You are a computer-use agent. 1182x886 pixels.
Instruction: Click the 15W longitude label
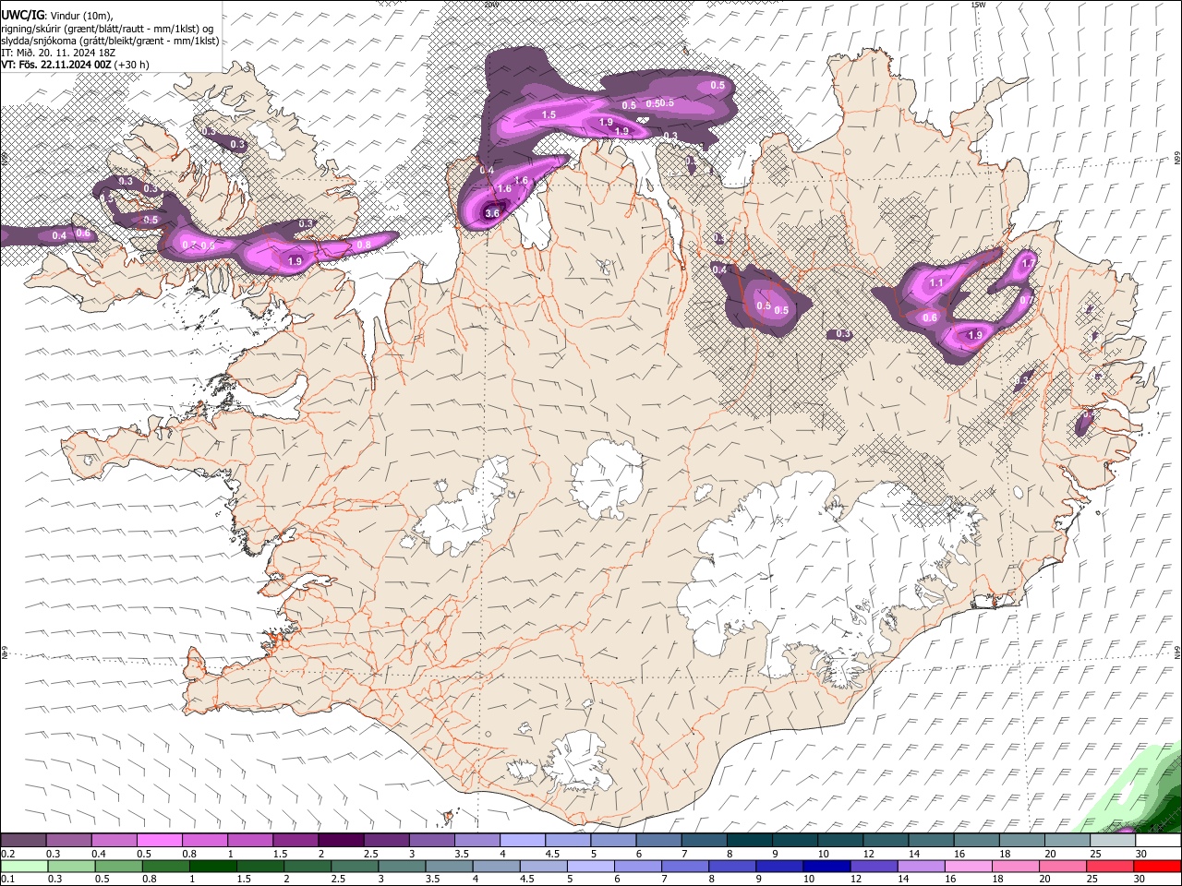pyautogui.click(x=978, y=5)
